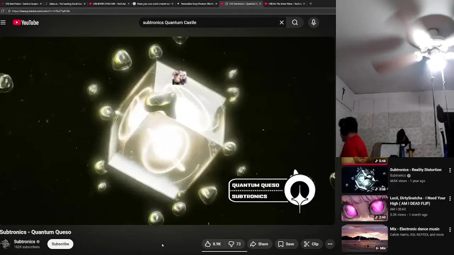Viewport: 454px width, 255px height.
Task: Create a Clip of this video
Action: click(311, 244)
